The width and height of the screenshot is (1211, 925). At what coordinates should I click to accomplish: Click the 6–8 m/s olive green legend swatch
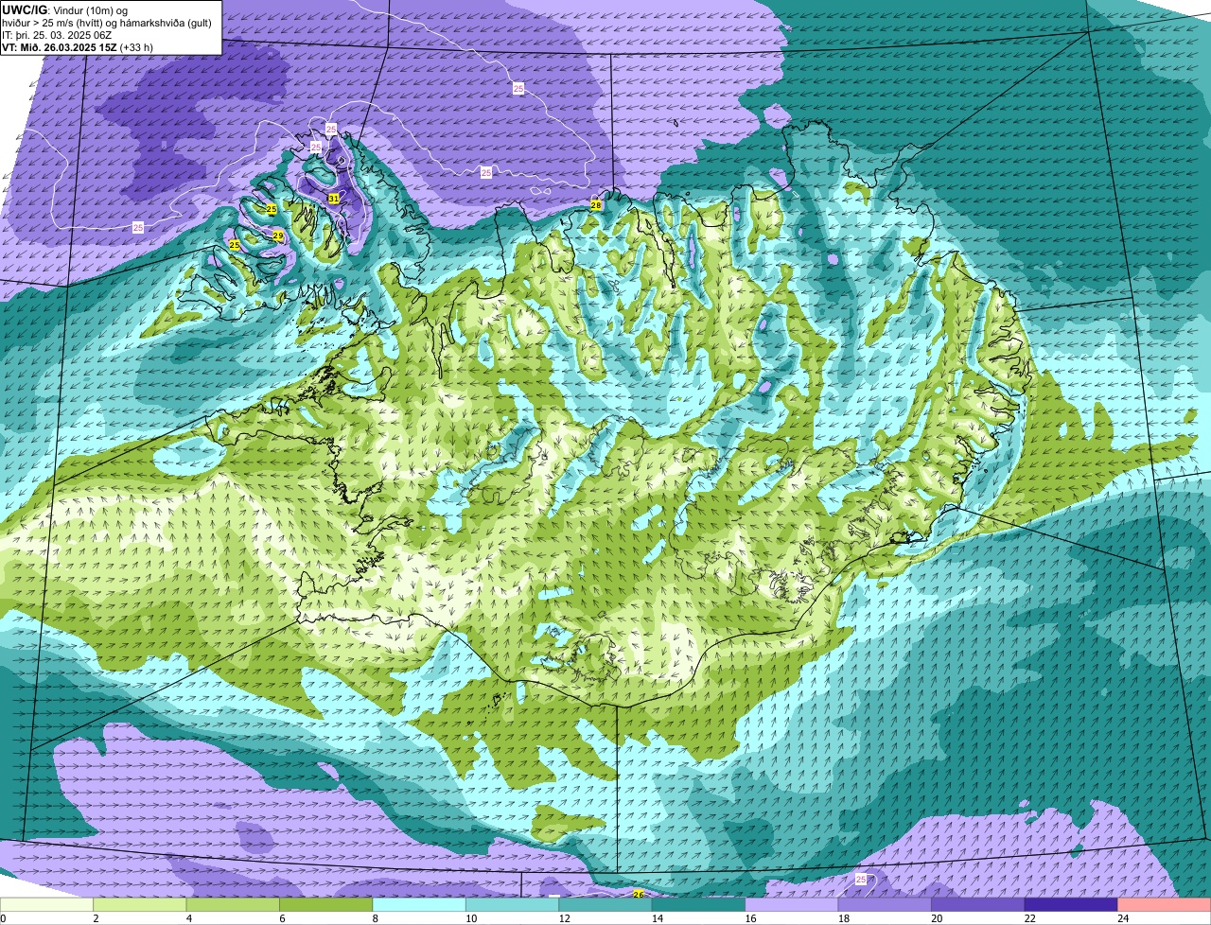pyautogui.click(x=326, y=904)
